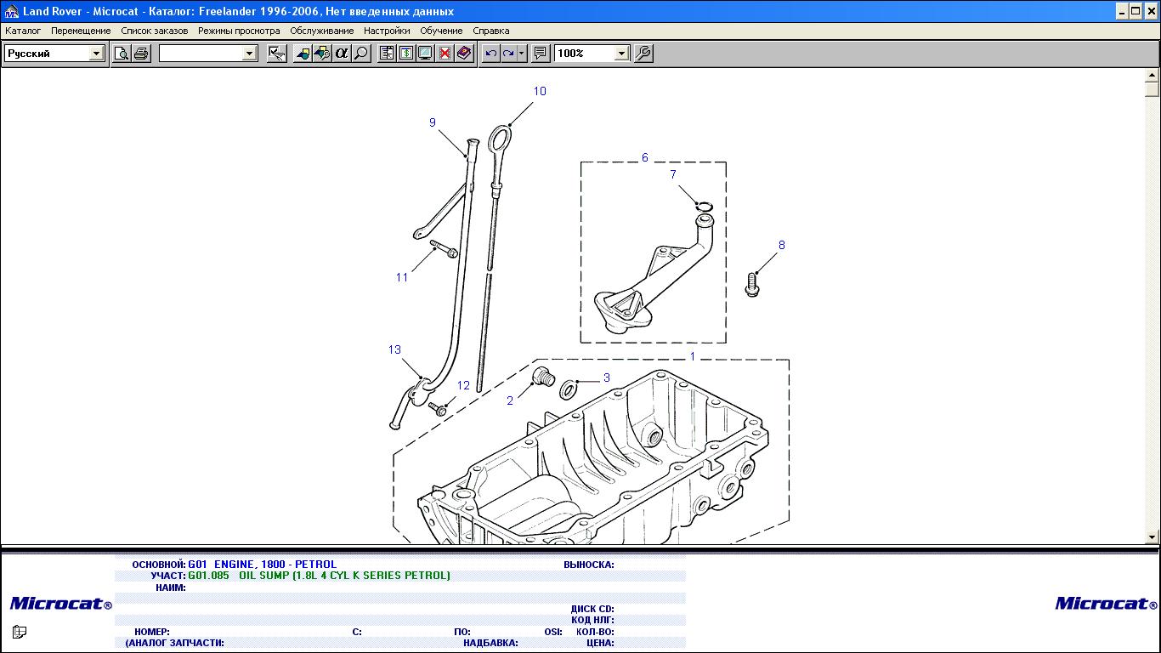Click the G01.085 OIL SUMP section text
1161x653 pixels.
click(x=319, y=576)
